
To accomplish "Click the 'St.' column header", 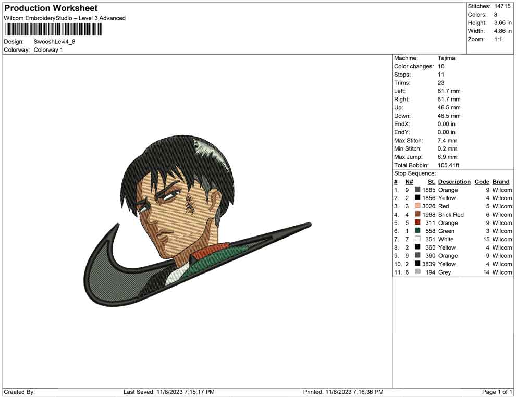I will 432,181.
